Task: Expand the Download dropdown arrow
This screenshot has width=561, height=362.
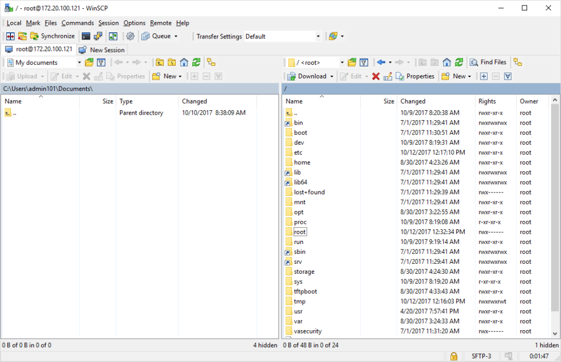Action: point(331,76)
